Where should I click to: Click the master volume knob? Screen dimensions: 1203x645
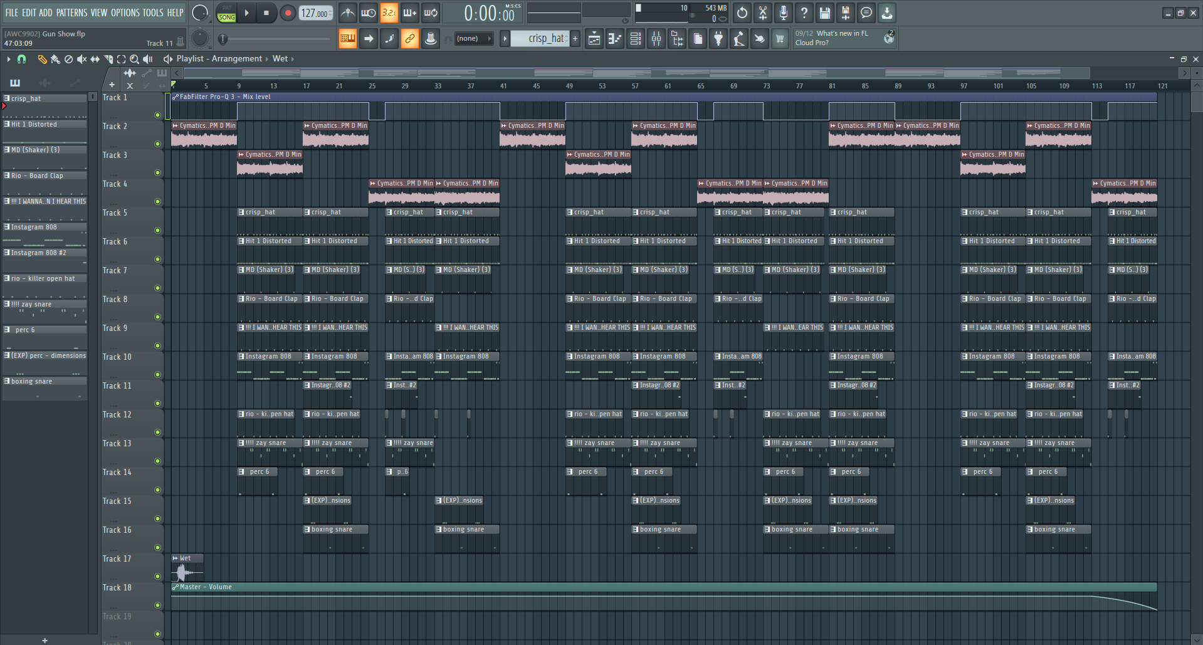pyautogui.click(x=200, y=13)
